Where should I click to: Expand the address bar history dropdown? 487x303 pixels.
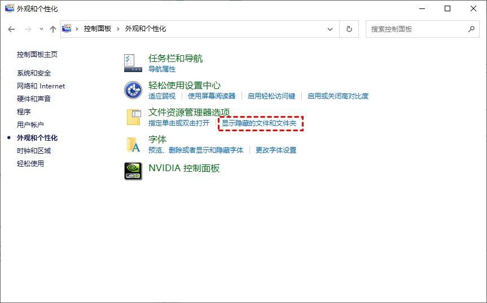pos(330,29)
